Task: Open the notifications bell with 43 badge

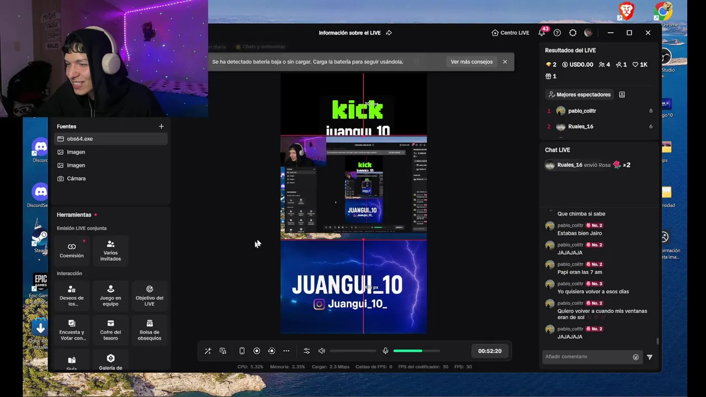Action: coord(542,33)
